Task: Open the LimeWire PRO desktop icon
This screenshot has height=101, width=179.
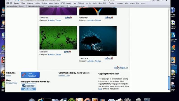Action: 3,87
